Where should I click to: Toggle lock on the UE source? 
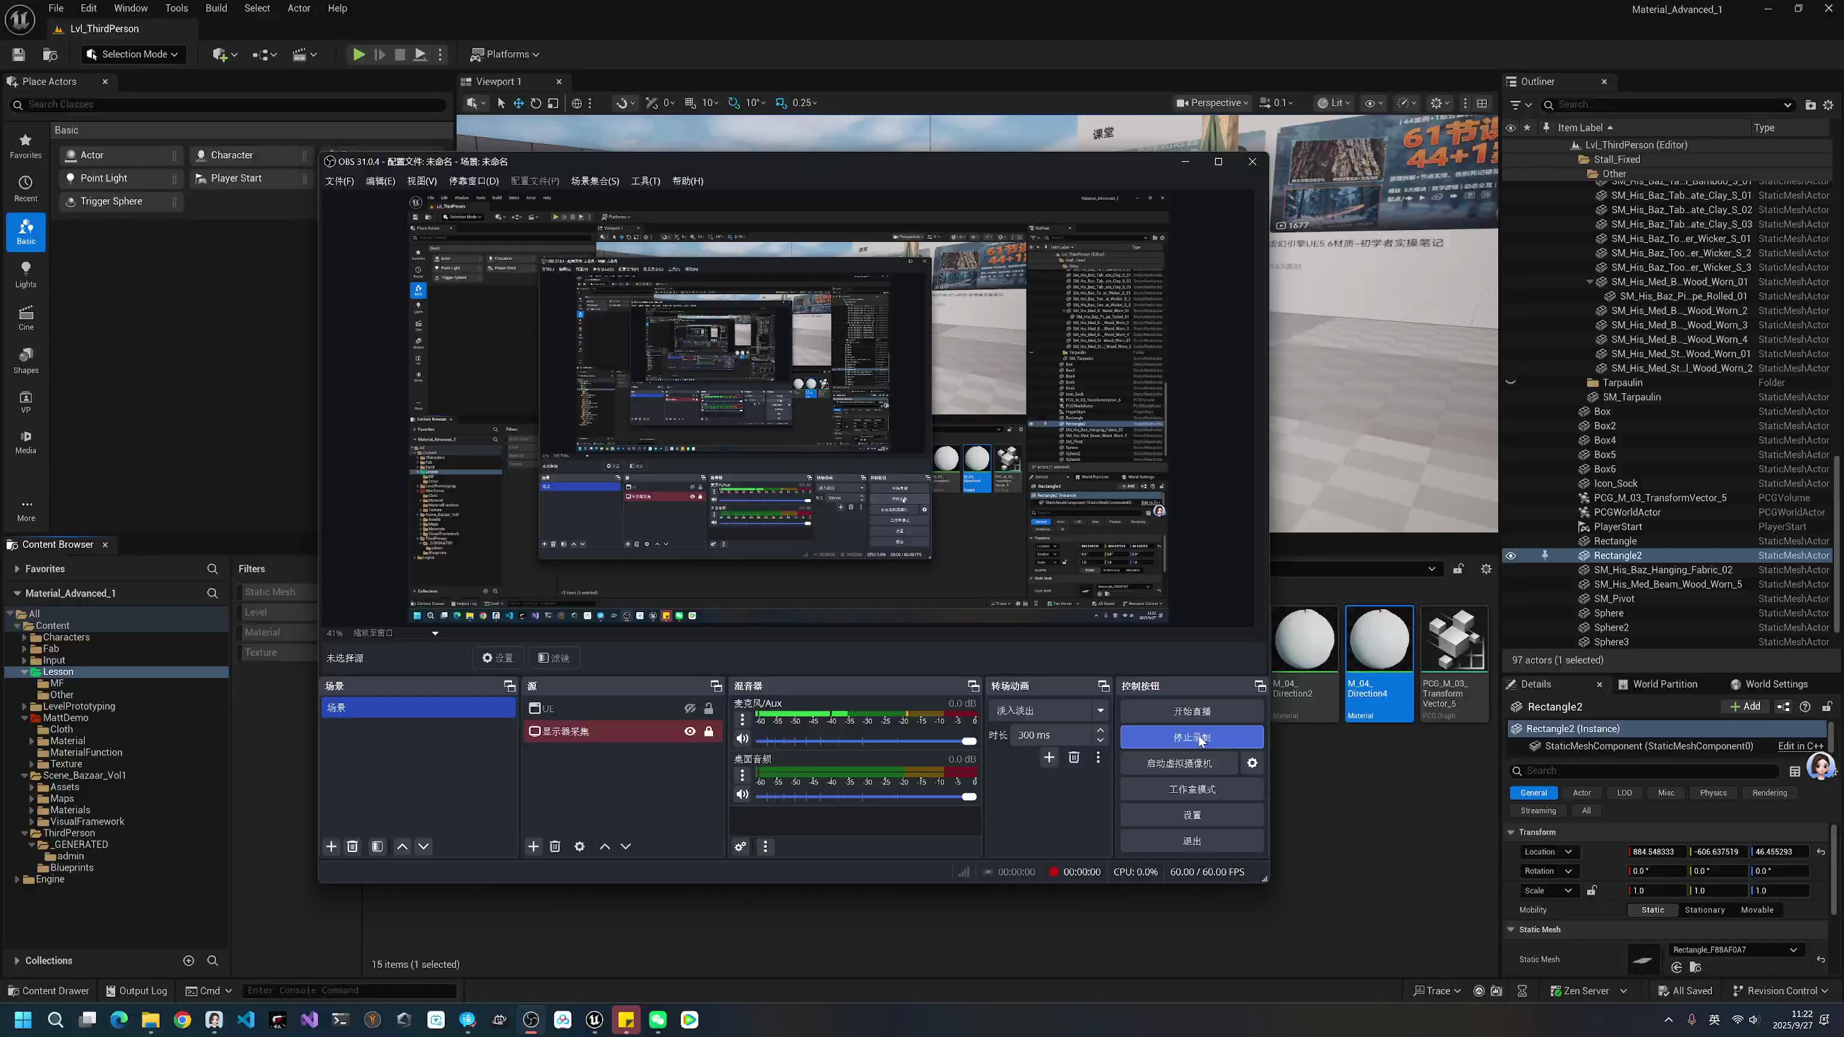[709, 709]
